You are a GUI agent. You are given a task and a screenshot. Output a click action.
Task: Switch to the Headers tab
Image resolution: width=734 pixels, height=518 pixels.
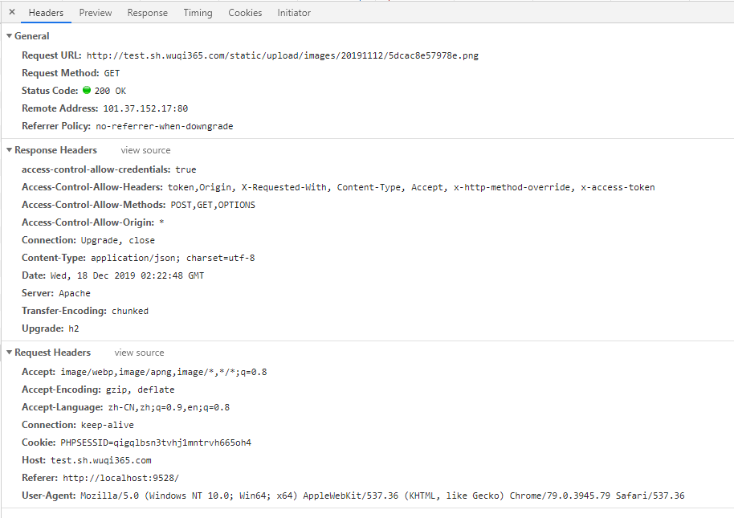click(x=46, y=12)
